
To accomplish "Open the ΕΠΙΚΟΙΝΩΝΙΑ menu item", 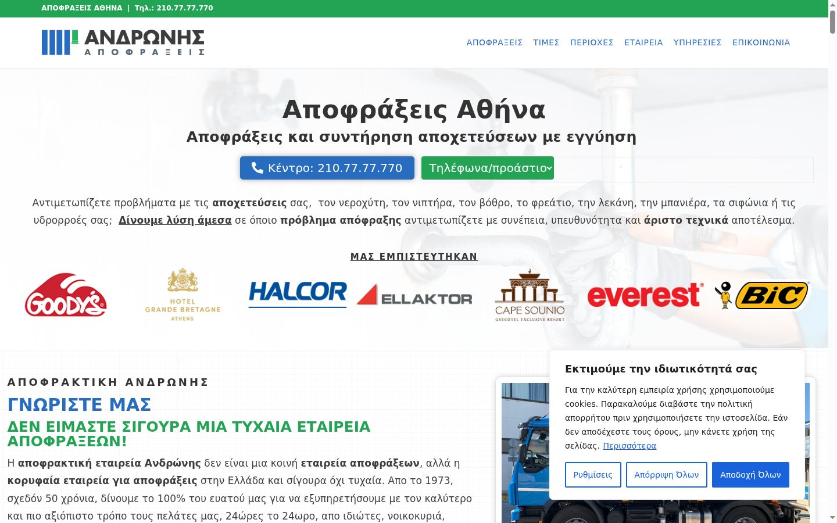I will [x=761, y=42].
